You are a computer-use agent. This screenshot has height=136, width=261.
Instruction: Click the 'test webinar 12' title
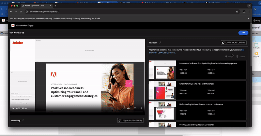pyautogui.click(x=17, y=33)
